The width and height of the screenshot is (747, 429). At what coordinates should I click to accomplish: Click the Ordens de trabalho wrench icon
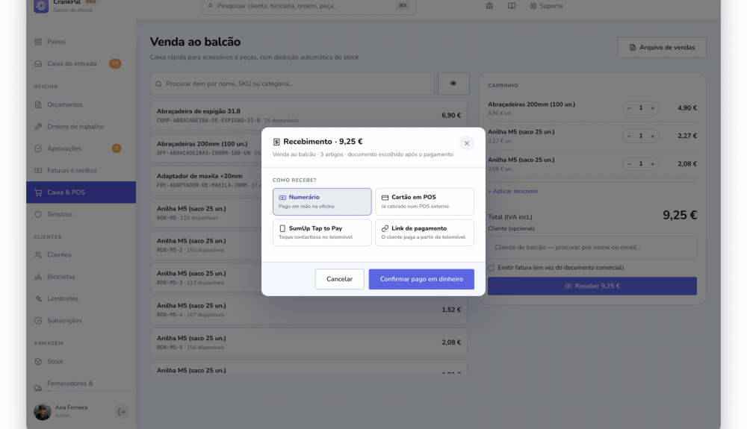(38, 127)
